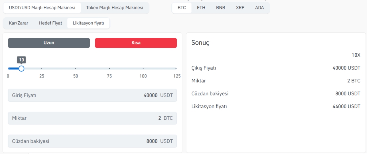Focus the Cüzdan bakiyesi input field
367x154 pixels.
click(92, 141)
